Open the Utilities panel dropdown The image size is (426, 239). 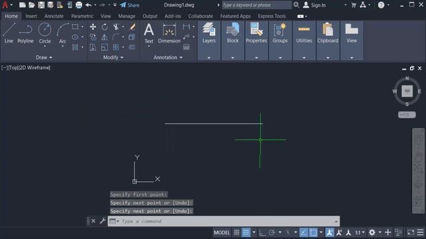(304, 58)
